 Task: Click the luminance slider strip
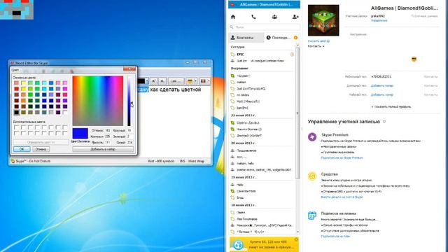(x=129, y=101)
